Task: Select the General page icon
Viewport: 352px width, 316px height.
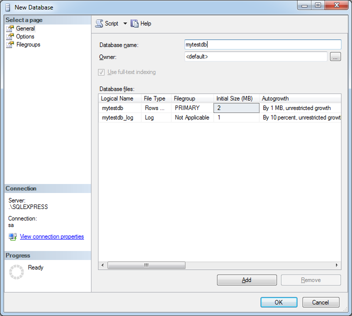Action: pos(10,28)
